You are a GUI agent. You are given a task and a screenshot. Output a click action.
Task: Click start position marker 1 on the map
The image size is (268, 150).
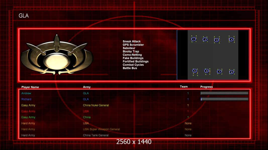(x=194, y=39)
